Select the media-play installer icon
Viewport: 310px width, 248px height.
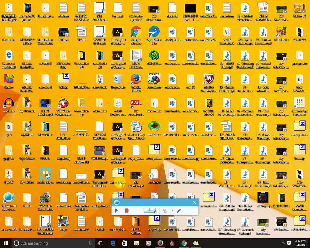point(45,176)
